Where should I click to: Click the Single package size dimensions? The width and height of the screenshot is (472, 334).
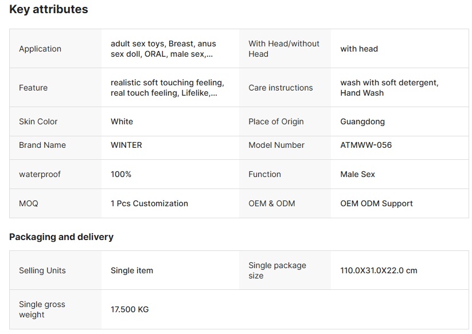click(x=379, y=270)
